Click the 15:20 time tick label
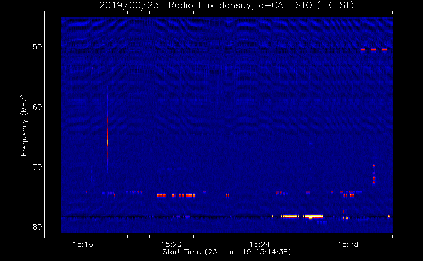This screenshot has height=261, width=423. (x=171, y=245)
